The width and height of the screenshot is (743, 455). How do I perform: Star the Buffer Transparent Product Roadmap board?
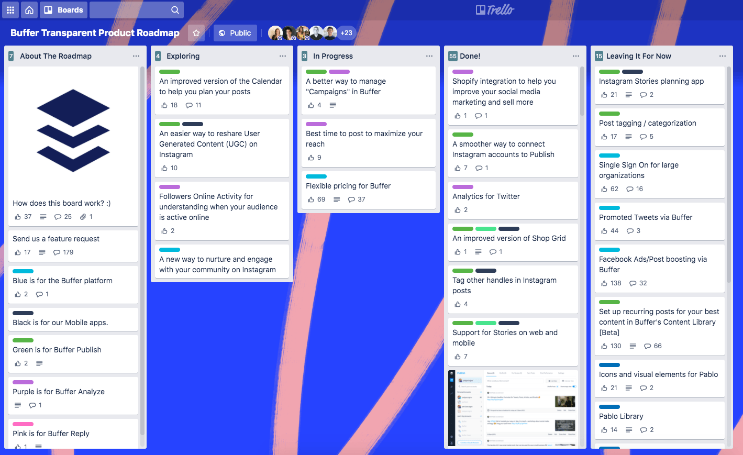(196, 33)
